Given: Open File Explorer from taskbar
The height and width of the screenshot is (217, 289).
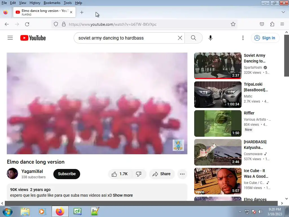Looking at the screenshot, I should [x=25, y=211].
